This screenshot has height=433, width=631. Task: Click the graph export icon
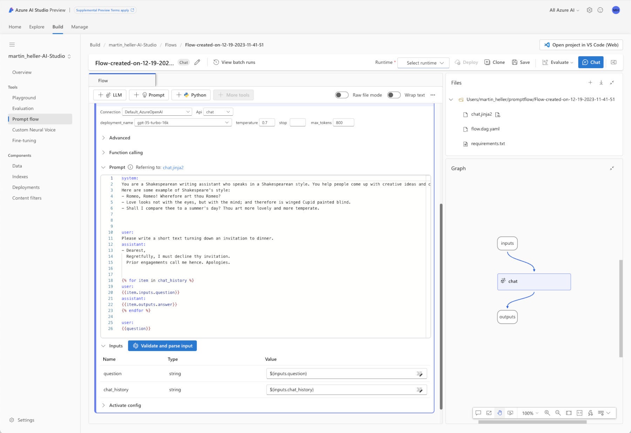click(x=489, y=413)
